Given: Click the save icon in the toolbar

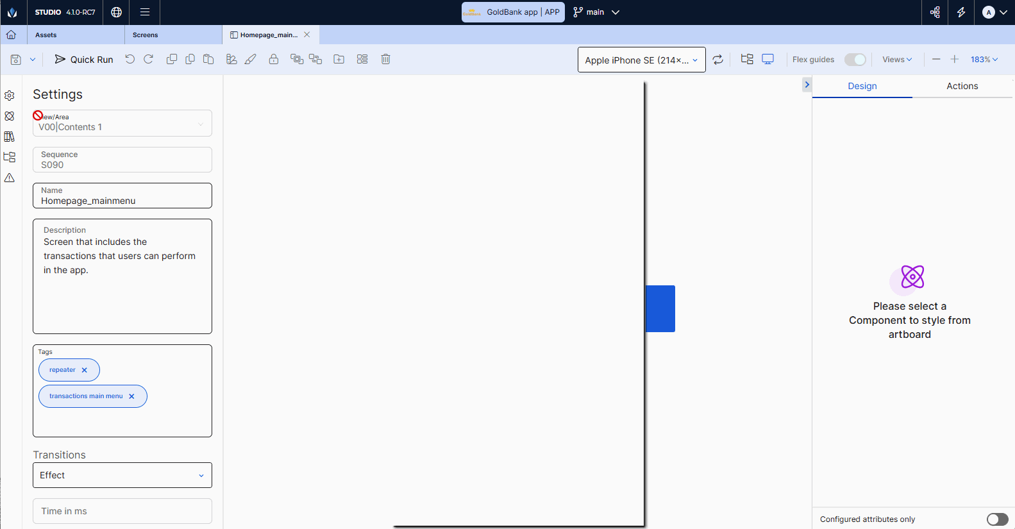Looking at the screenshot, I should [x=16, y=60].
